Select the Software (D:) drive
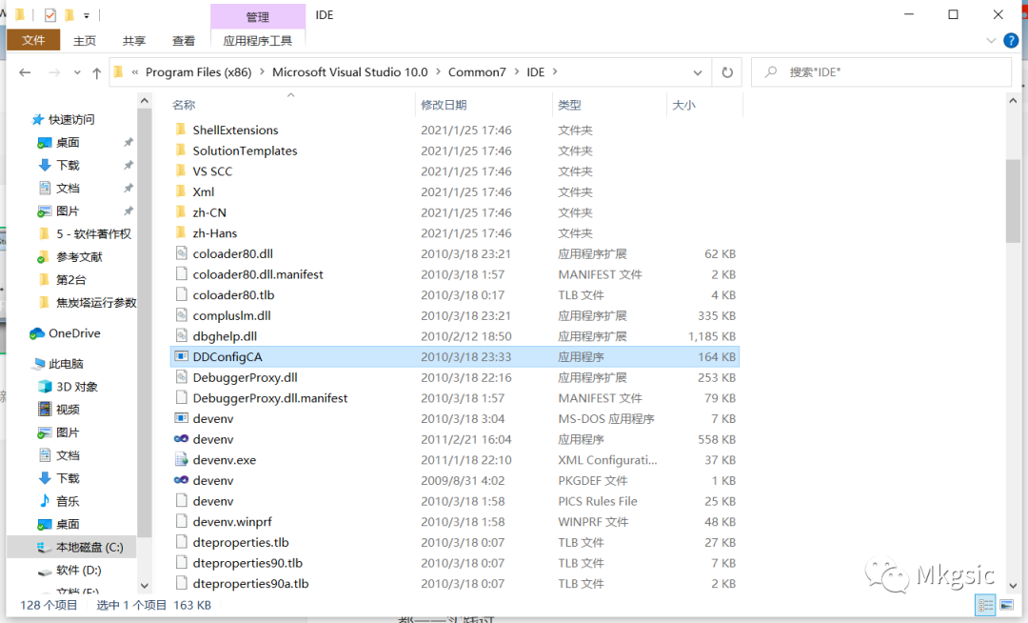Viewport: 1028px width, 623px height. (x=79, y=570)
